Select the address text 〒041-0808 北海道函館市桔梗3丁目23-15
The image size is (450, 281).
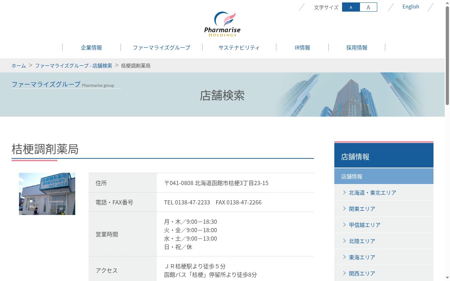[216, 183]
